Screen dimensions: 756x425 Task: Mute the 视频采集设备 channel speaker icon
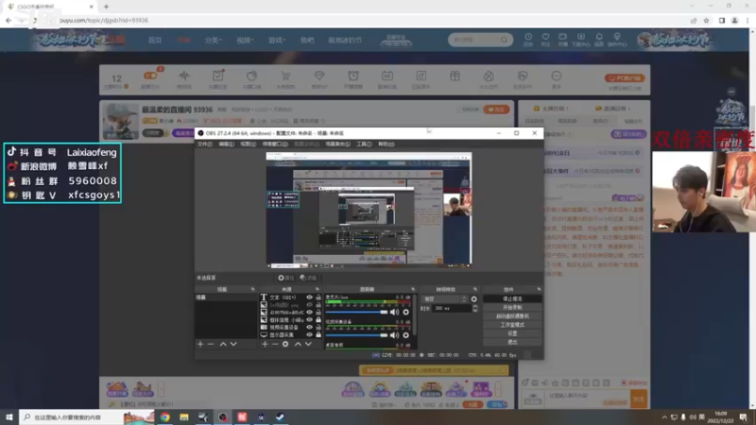tap(394, 335)
